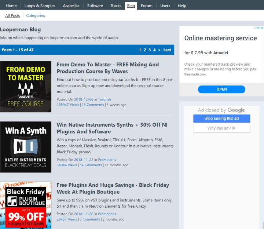Switch to the Categories tab
This screenshot has height=229, width=264.
[36, 15]
